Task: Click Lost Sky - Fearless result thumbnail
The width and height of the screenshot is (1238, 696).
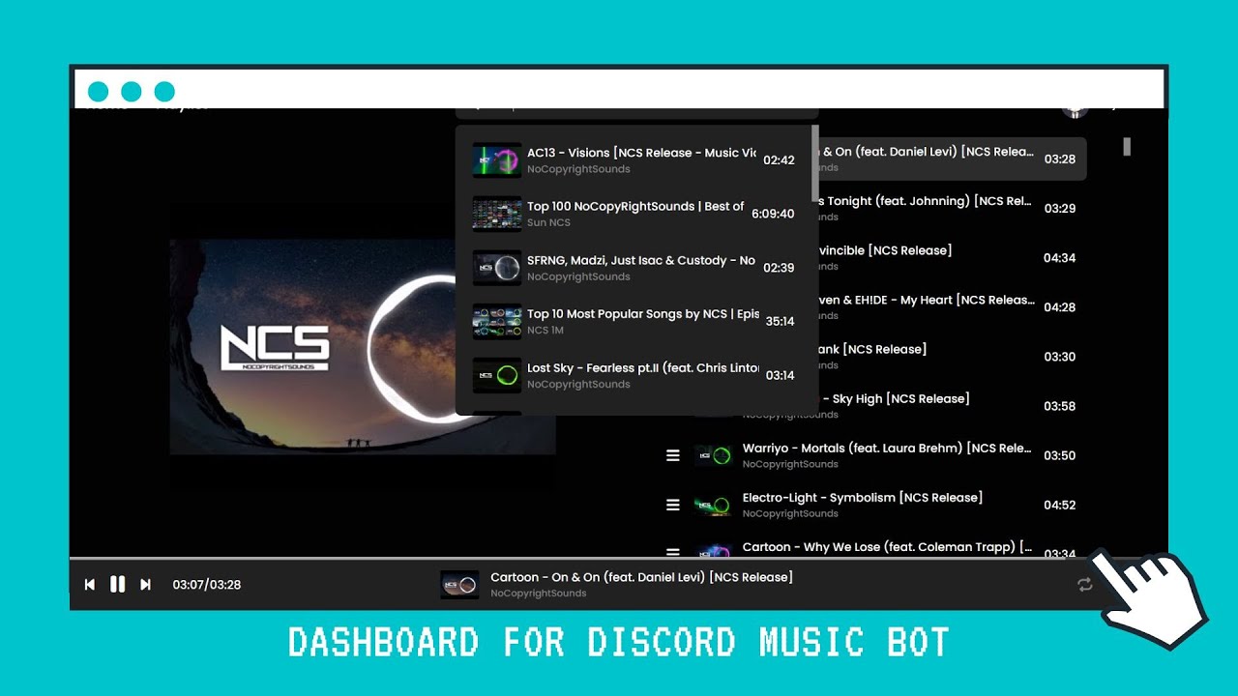Action: (496, 376)
